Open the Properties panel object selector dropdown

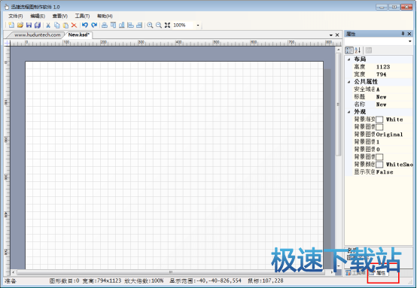coord(409,41)
